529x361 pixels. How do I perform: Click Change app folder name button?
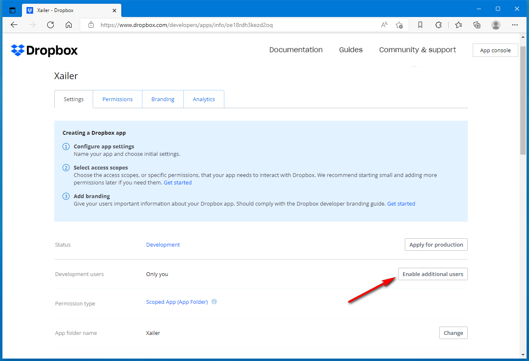click(x=453, y=333)
